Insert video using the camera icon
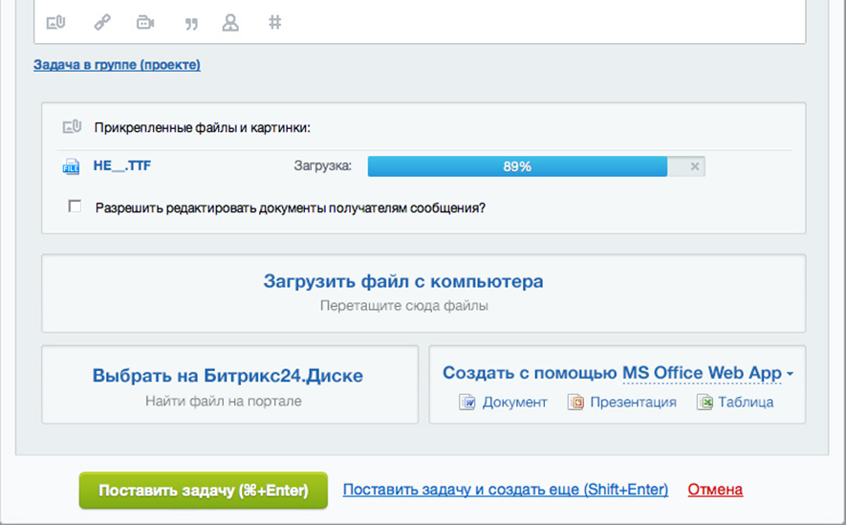This screenshot has width=846, height=525. tap(145, 22)
